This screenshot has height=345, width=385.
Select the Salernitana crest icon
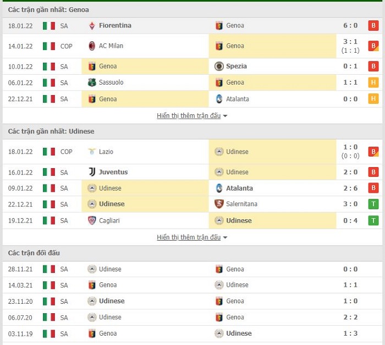coord(219,204)
